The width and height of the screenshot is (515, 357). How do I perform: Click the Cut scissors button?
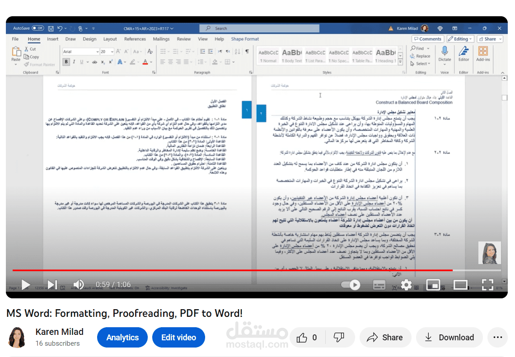tap(30, 49)
